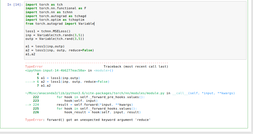Click the loss1 = tchnn.MSELoss() line
Viewport: 253px width, 134px height.
[x=48, y=31]
